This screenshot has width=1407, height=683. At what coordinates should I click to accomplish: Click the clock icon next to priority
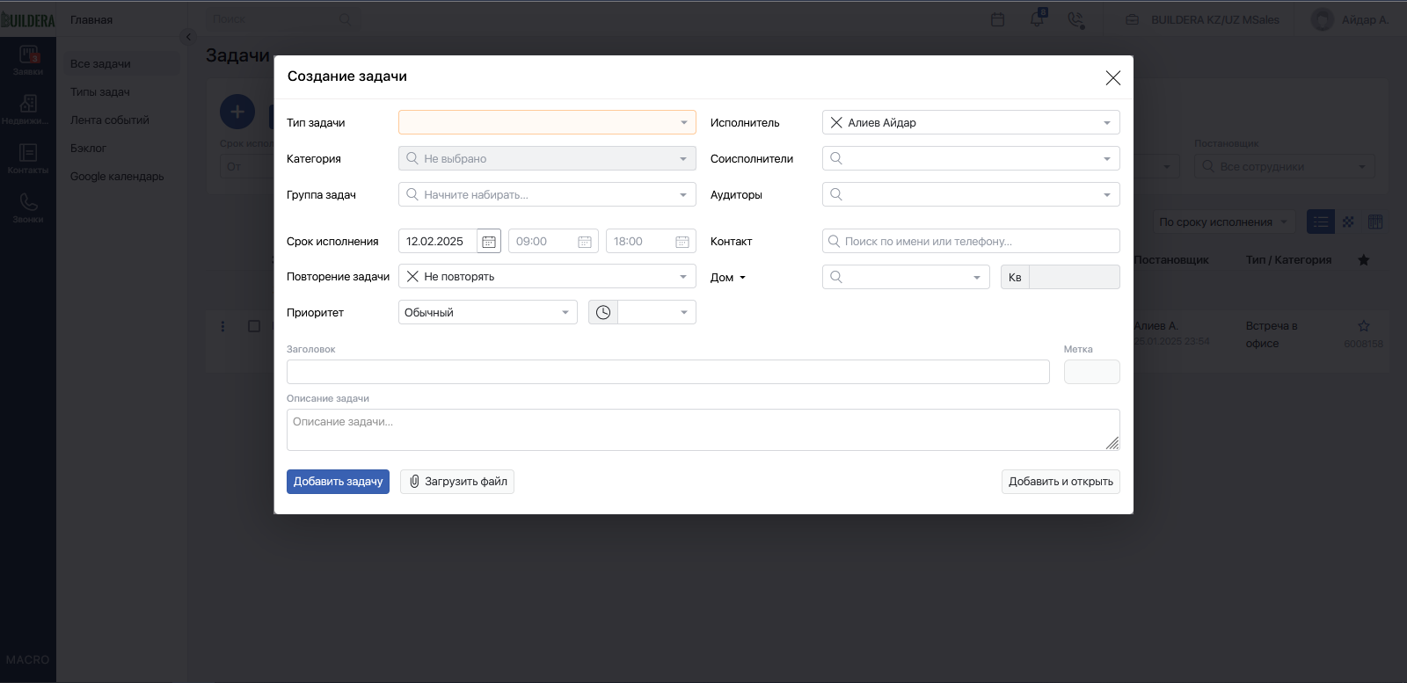[x=603, y=312]
